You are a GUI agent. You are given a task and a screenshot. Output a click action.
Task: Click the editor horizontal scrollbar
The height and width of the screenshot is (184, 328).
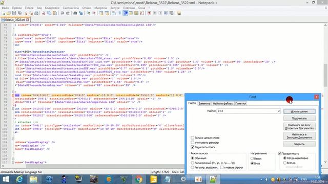pos(105,166)
